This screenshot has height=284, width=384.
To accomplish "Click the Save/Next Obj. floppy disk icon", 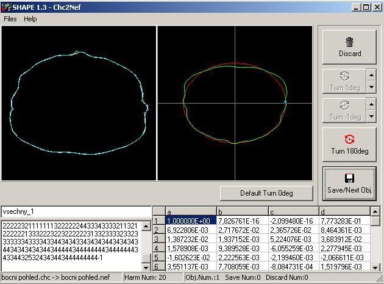I will click(x=349, y=179).
